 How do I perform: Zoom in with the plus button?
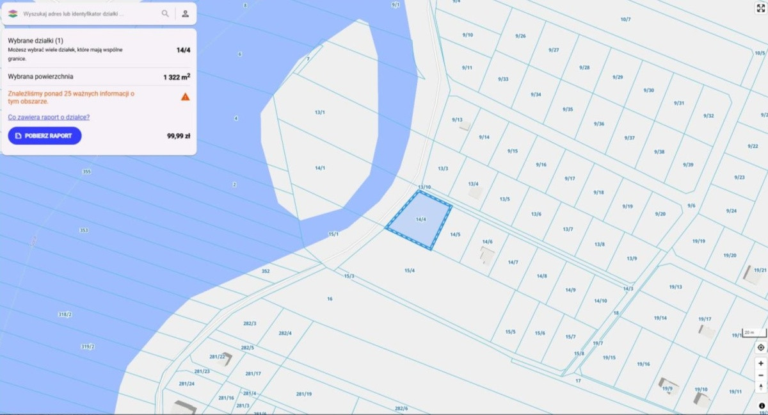tap(761, 363)
